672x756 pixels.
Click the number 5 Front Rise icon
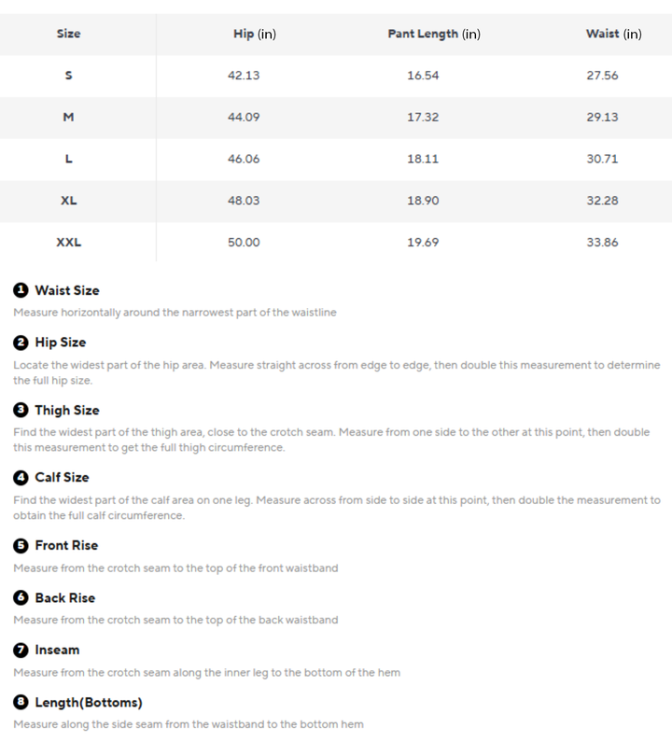coord(21,545)
